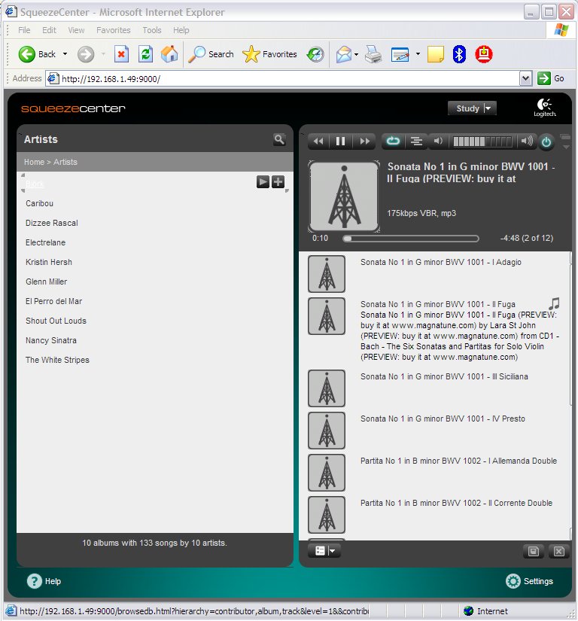
Task: Raise volume with the loud speaker icon
Action: point(527,141)
